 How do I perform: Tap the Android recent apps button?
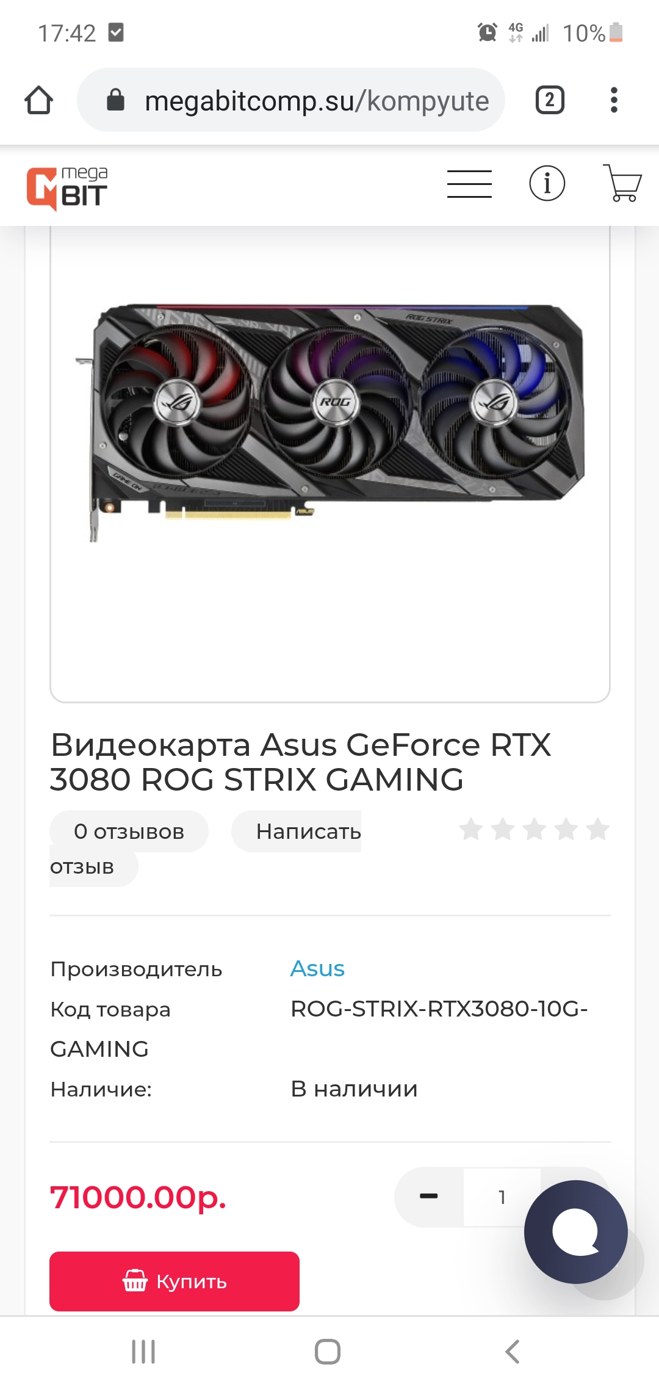[x=143, y=1352]
